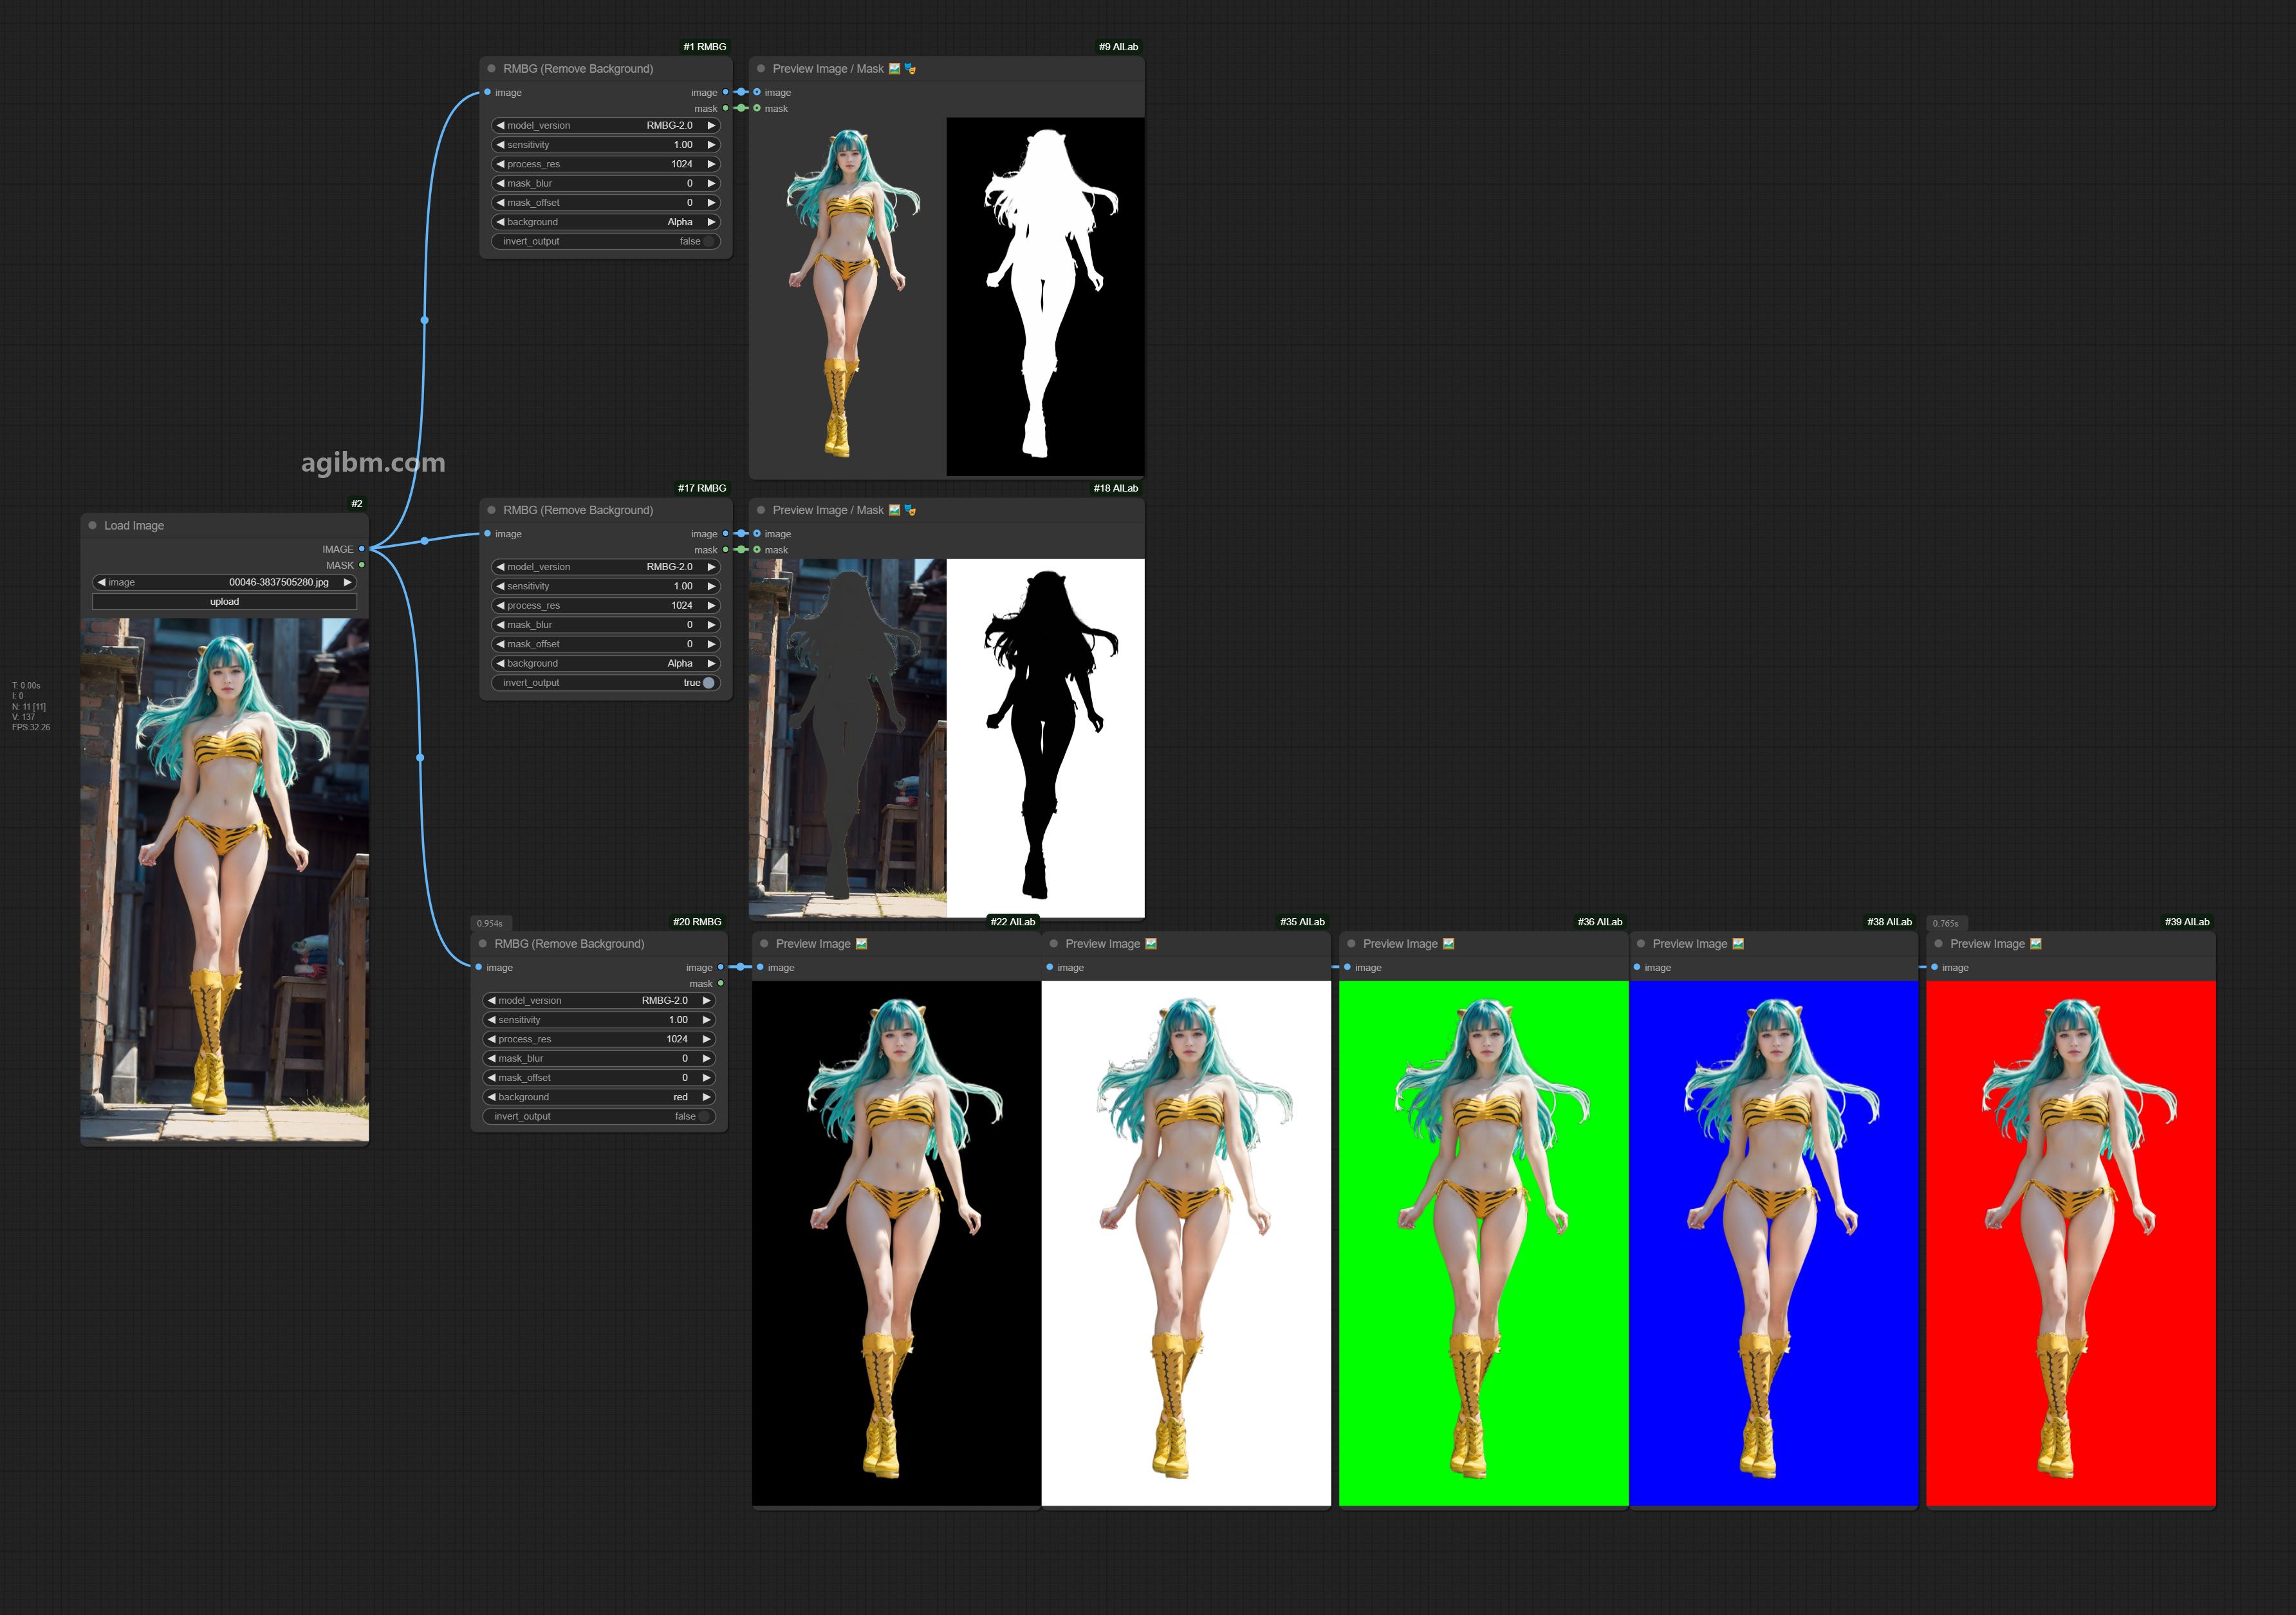
Task: Collapse the #1 RMBG node using its title dot
Action: 491,69
